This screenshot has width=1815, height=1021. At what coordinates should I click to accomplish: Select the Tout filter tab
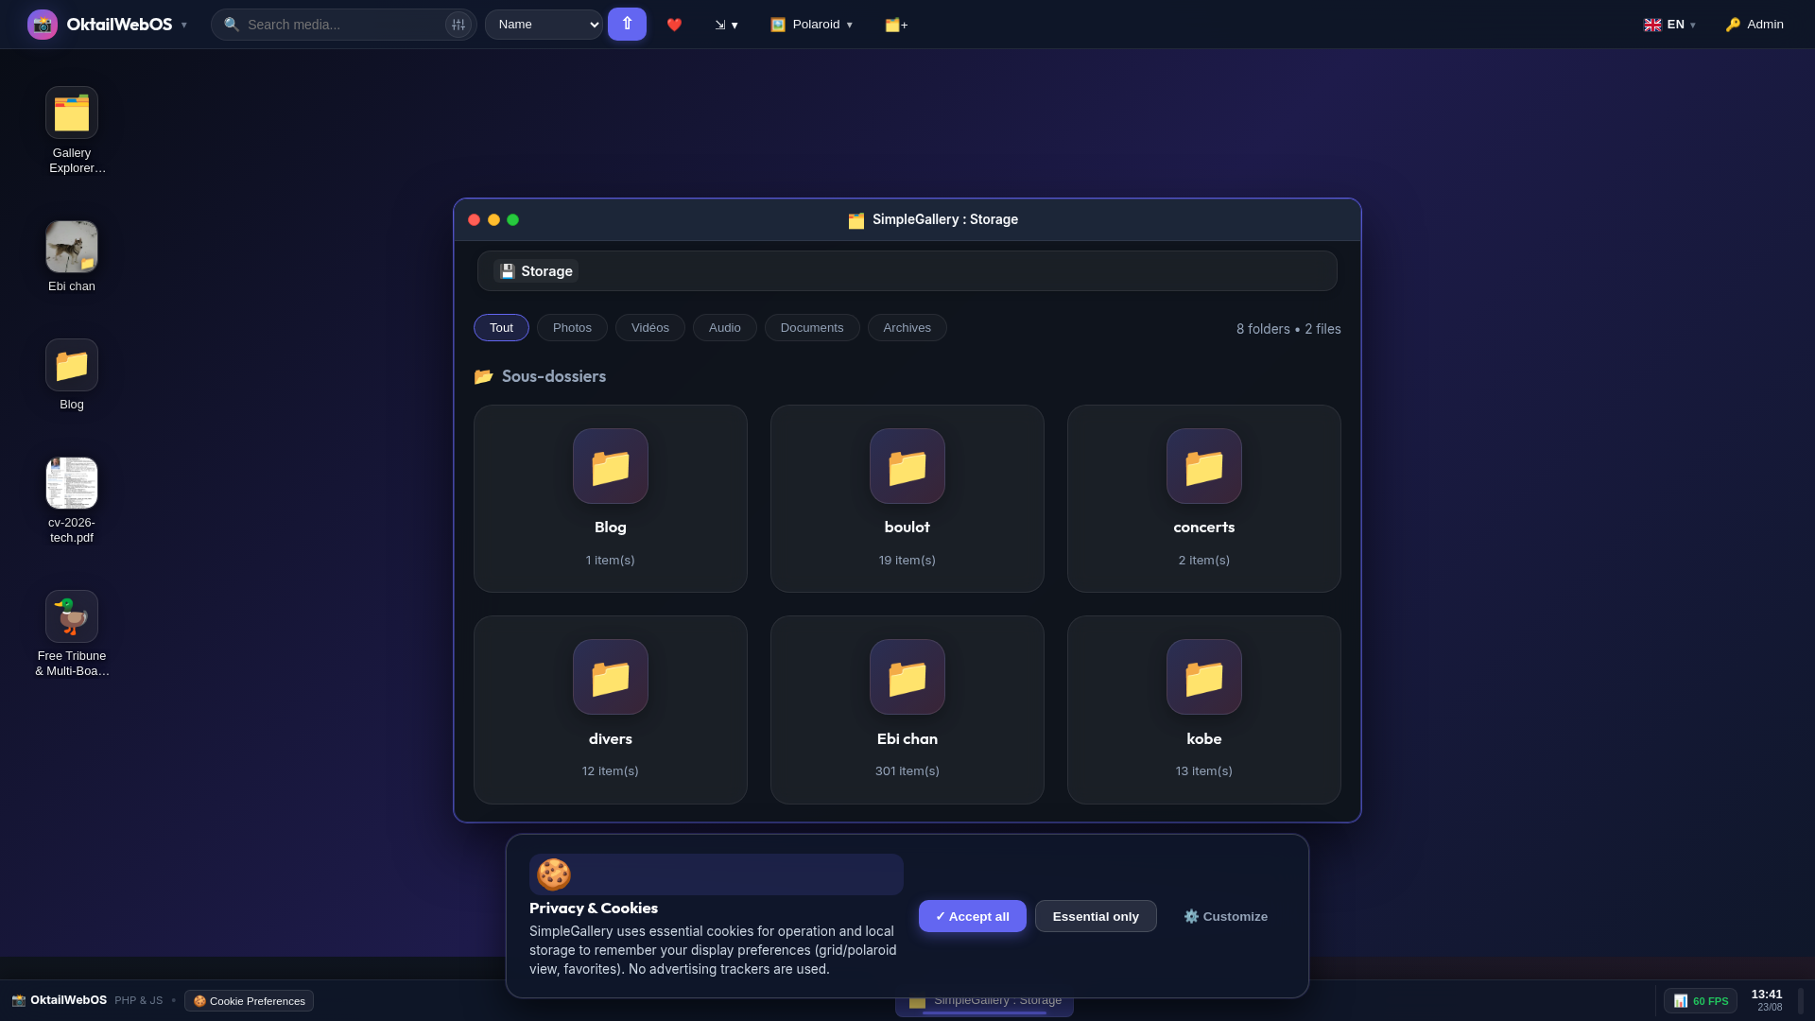point(501,328)
